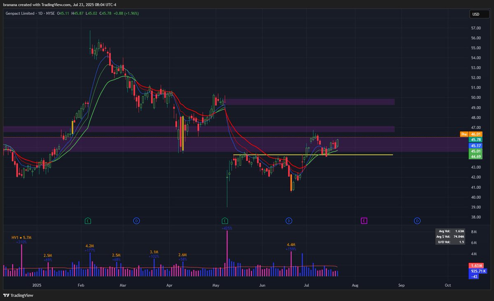Select the red 1.63M volume axis label
Screen dimensions: 494x301
point(476,266)
